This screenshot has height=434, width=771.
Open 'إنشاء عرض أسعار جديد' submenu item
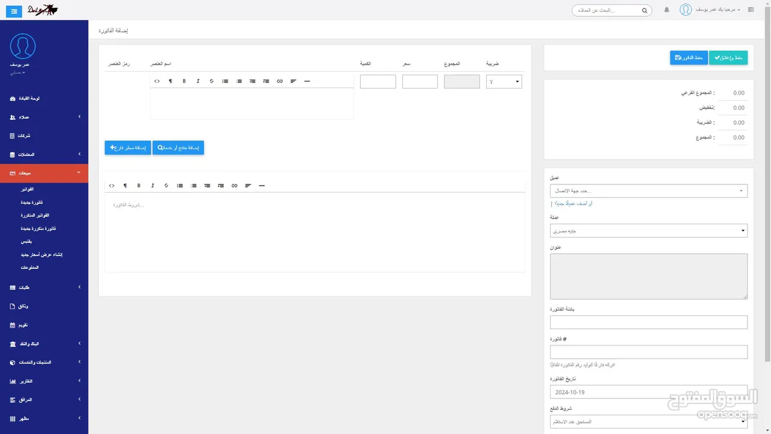pyautogui.click(x=41, y=254)
